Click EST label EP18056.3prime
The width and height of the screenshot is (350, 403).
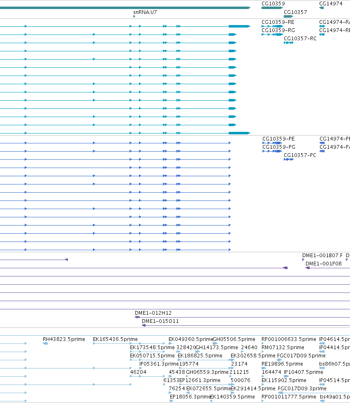pos(190,397)
